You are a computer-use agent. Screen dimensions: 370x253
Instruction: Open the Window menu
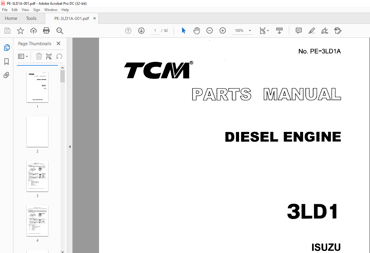pos(51,10)
